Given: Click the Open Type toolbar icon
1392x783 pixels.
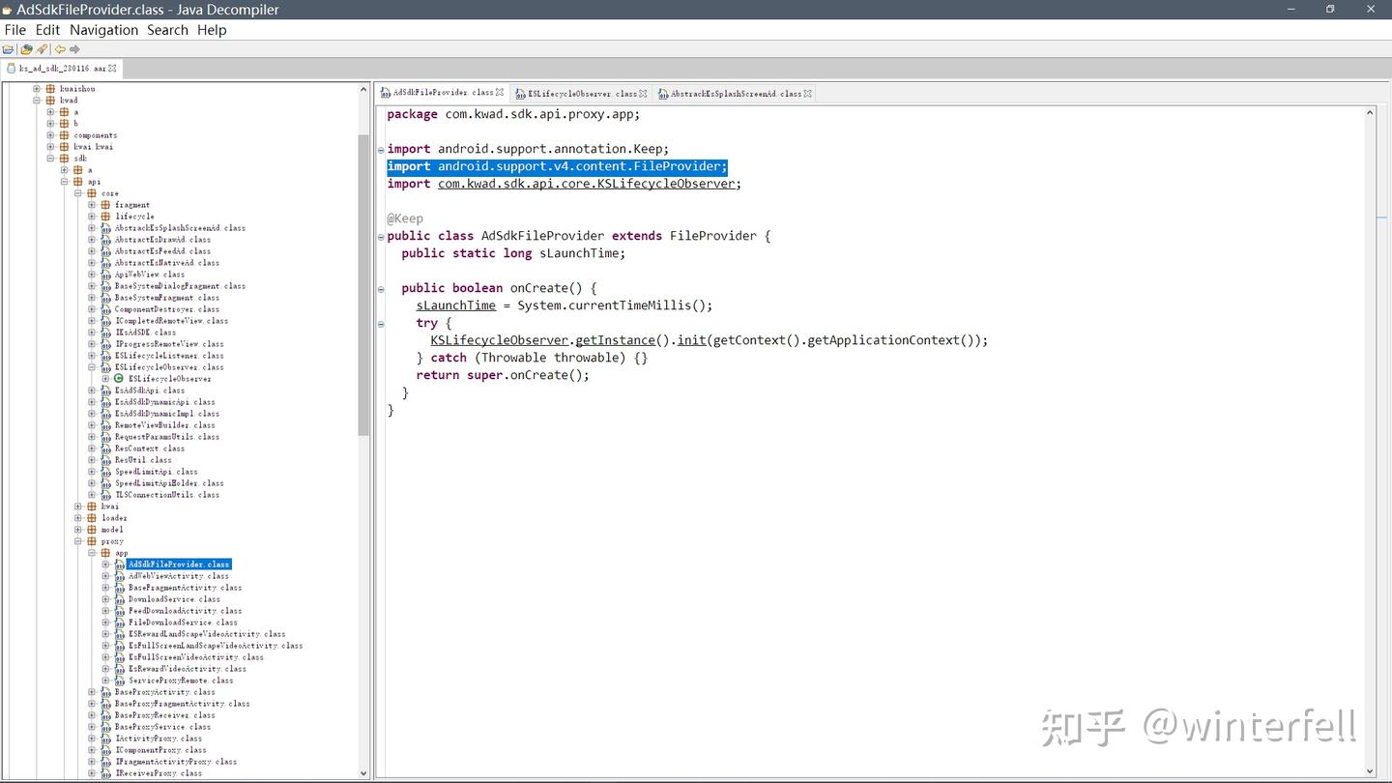Looking at the screenshot, I should click(26, 49).
